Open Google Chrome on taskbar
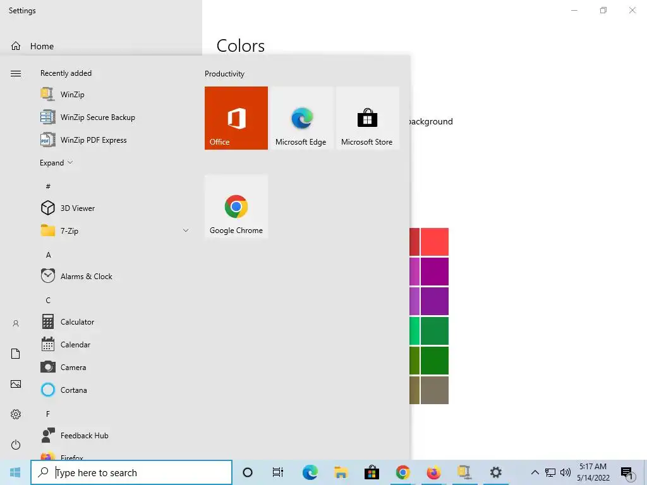Image resolution: width=647 pixels, height=485 pixels. pos(402,472)
